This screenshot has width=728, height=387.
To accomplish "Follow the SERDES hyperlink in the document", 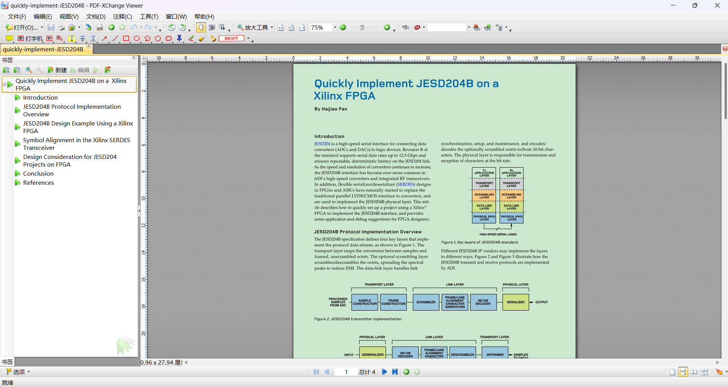I will tap(406, 184).
